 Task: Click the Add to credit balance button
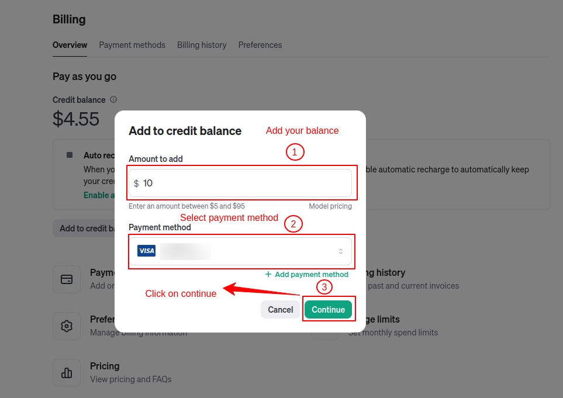pyautogui.click(x=85, y=229)
